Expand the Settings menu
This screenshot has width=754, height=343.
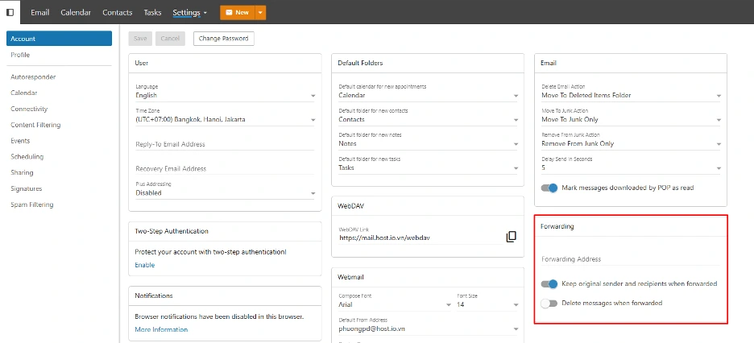(x=190, y=13)
